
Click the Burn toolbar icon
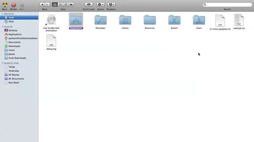click(x=5, y=5)
